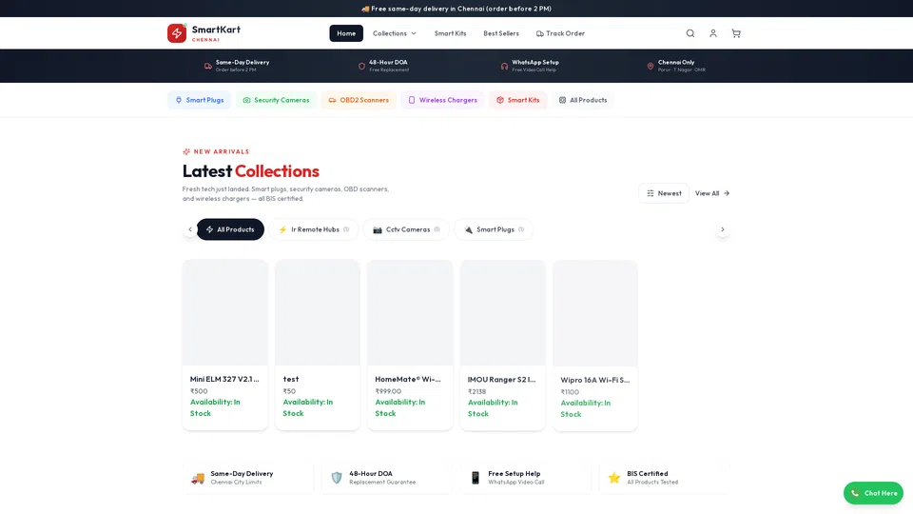Click the red Smart Kits category chip
The width and height of the screenshot is (913, 514).
point(517,100)
